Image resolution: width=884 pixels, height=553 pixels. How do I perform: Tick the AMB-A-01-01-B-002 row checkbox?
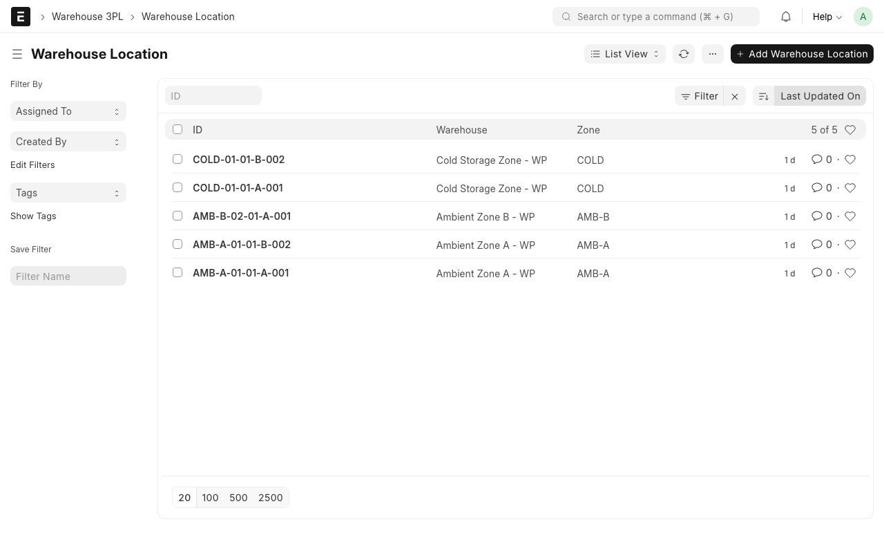click(x=177, y=245)
